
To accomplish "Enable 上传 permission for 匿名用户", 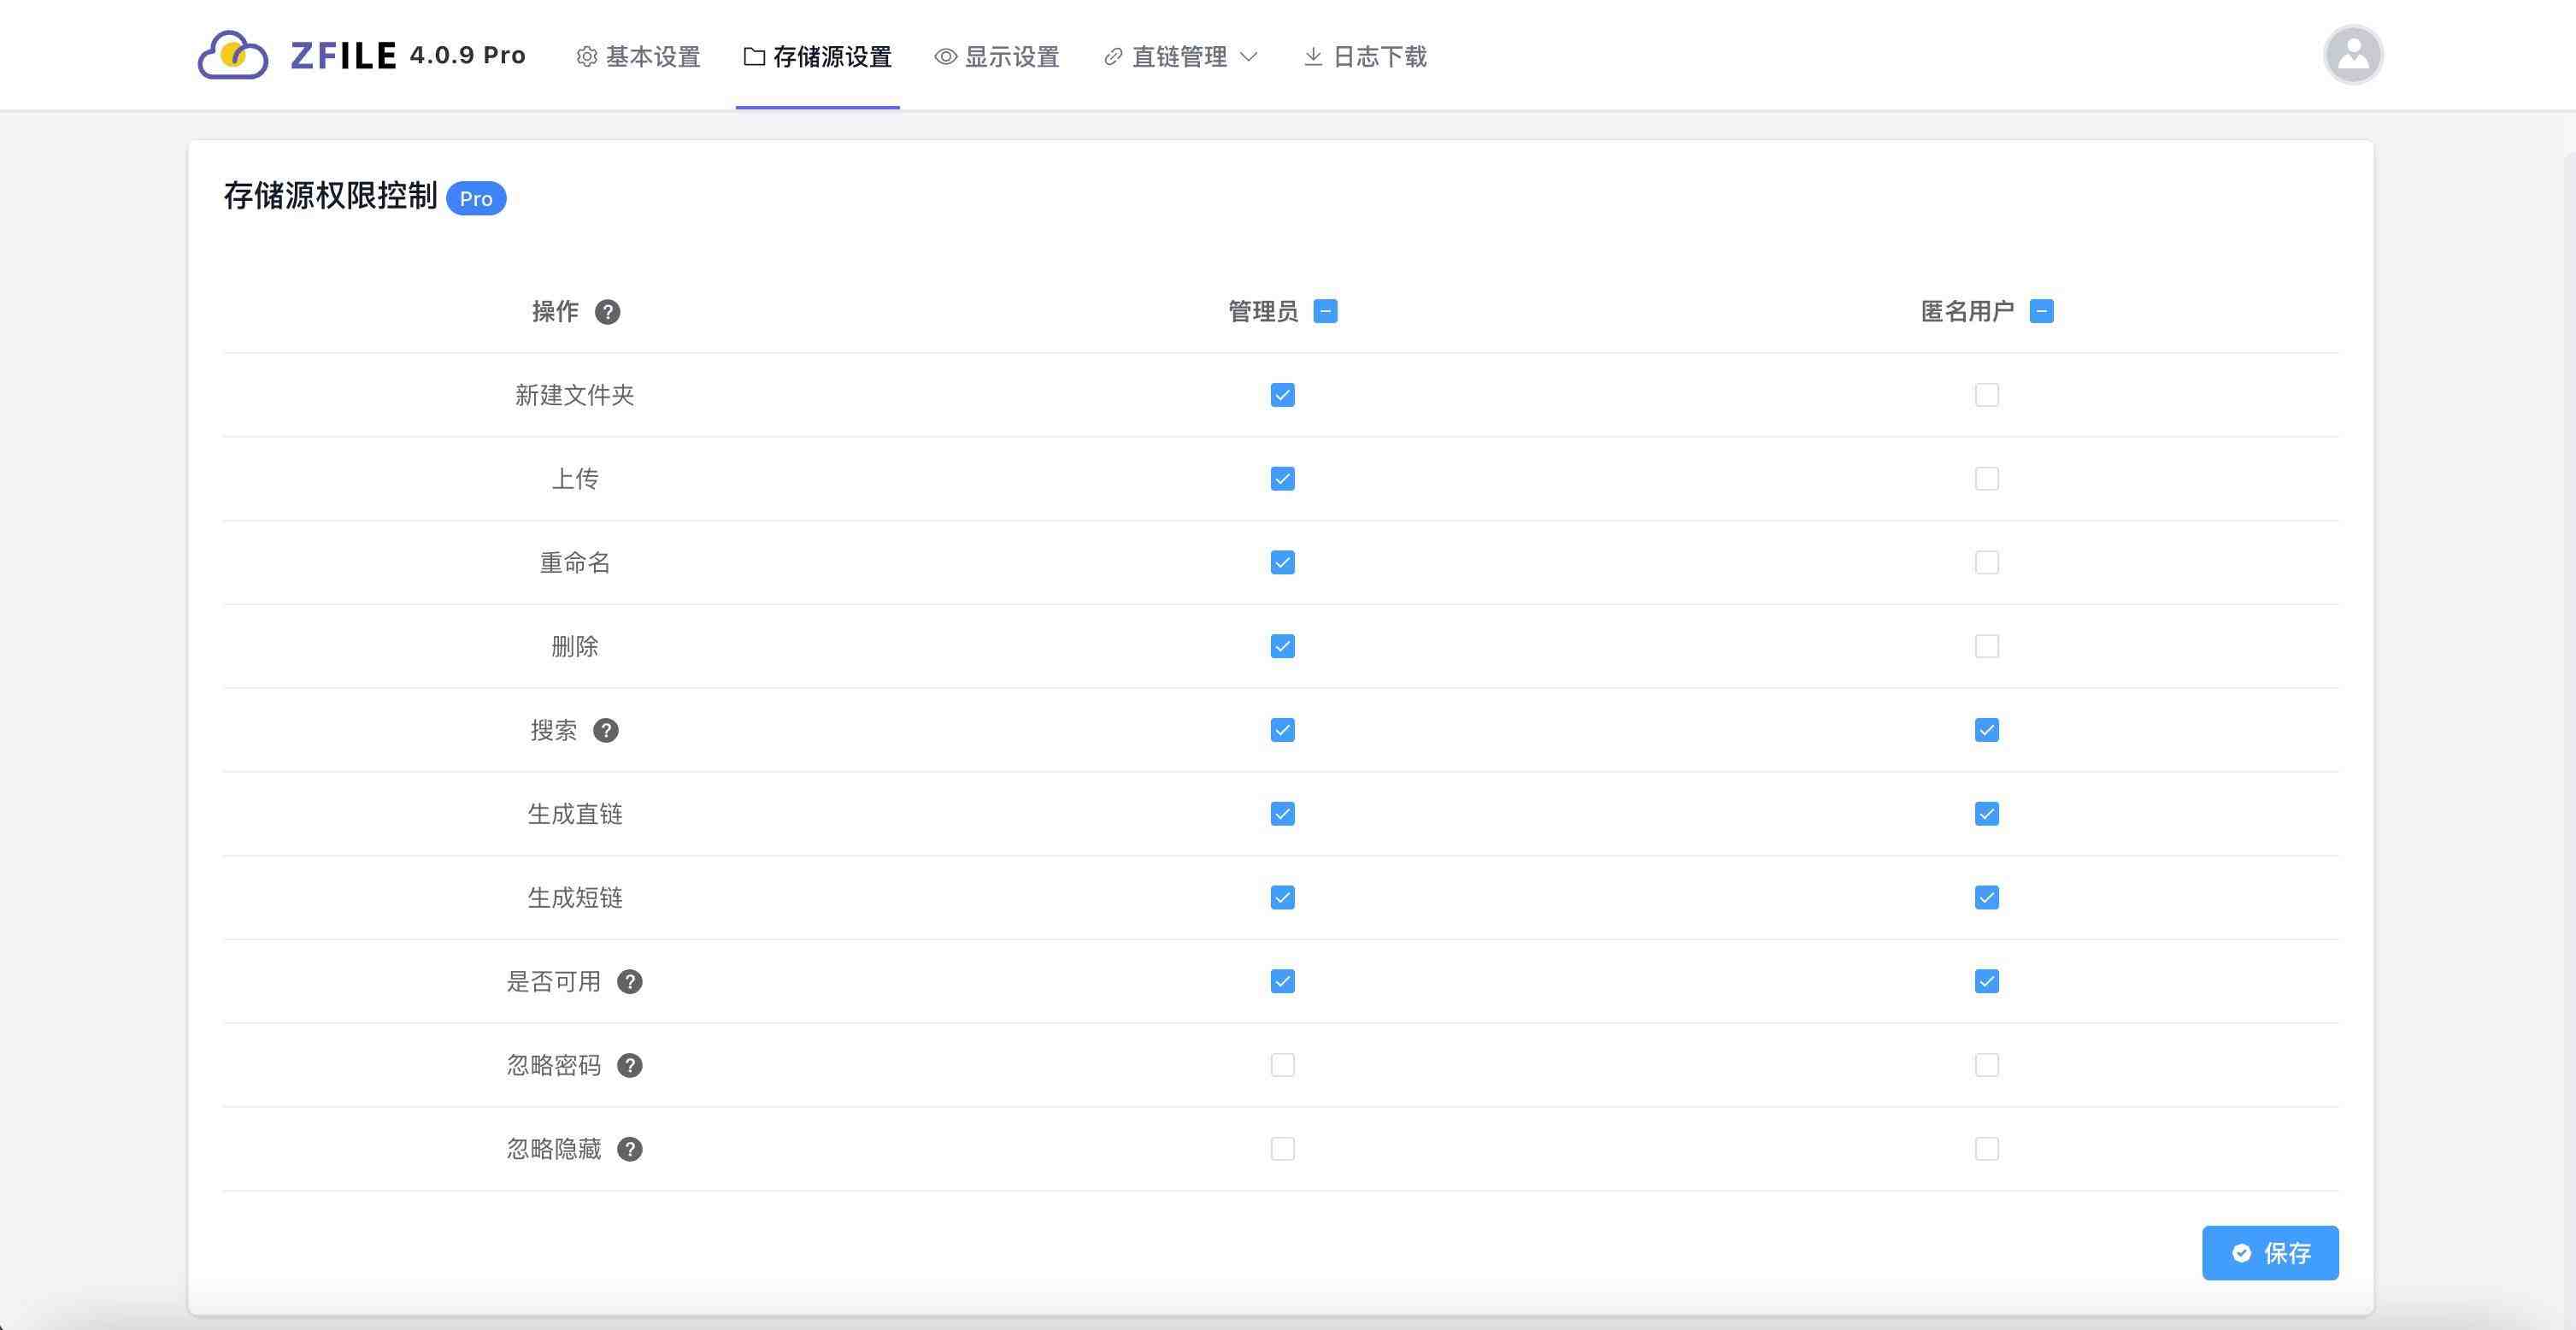I will (1986, 478).
